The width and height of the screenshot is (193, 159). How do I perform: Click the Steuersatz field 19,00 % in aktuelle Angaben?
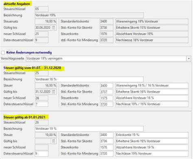(46, 21)
